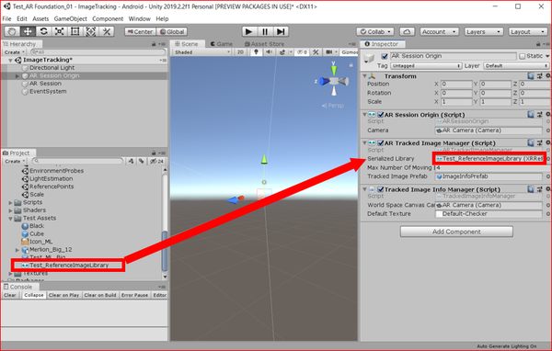Click the Step frame button
Screen dimensions: 552x351
click(281, 31)
